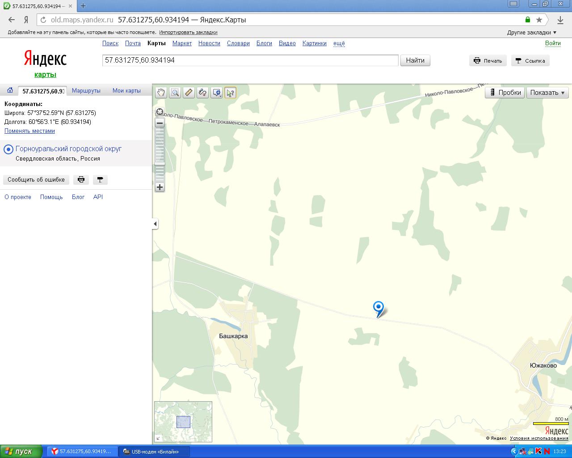Open the Мои карты tab

pos(126,90)
